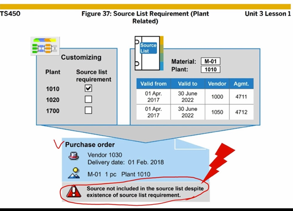
Task: Click the Purchase order heading
Action: [x=90, y=145]
